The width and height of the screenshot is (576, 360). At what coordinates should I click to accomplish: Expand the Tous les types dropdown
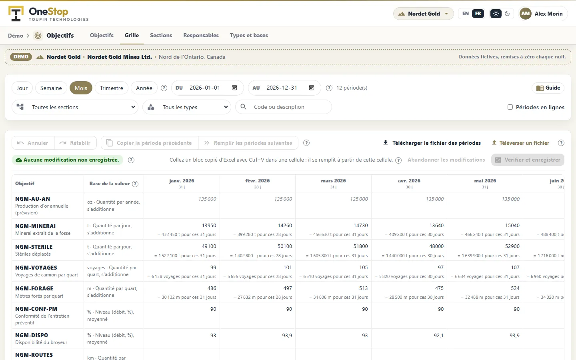187,107
